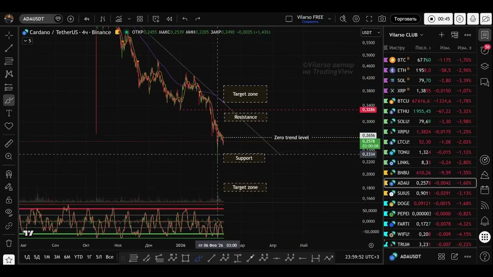
Task: Open watchlist advanced view table icon
Action: (x=454, y=35)
